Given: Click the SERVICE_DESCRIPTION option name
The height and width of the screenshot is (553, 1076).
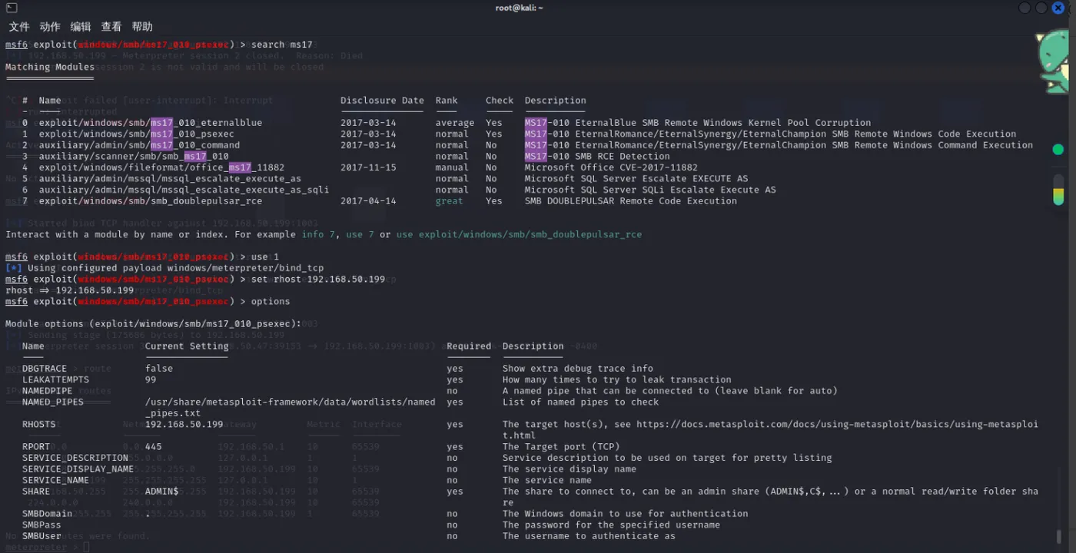Looking at the screenshot, I should (75, 458).
